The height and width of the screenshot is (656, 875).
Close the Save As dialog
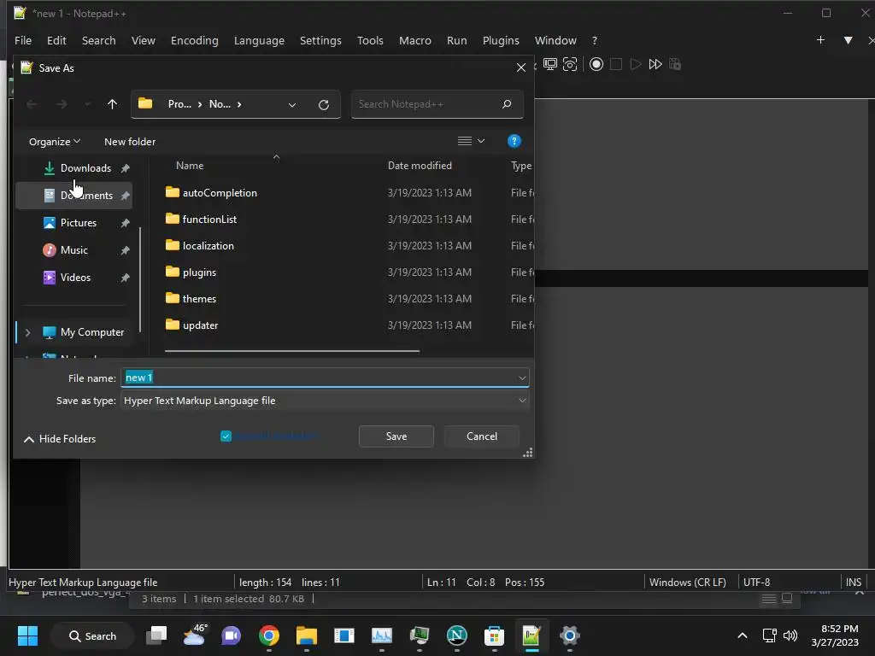point(520,67)
